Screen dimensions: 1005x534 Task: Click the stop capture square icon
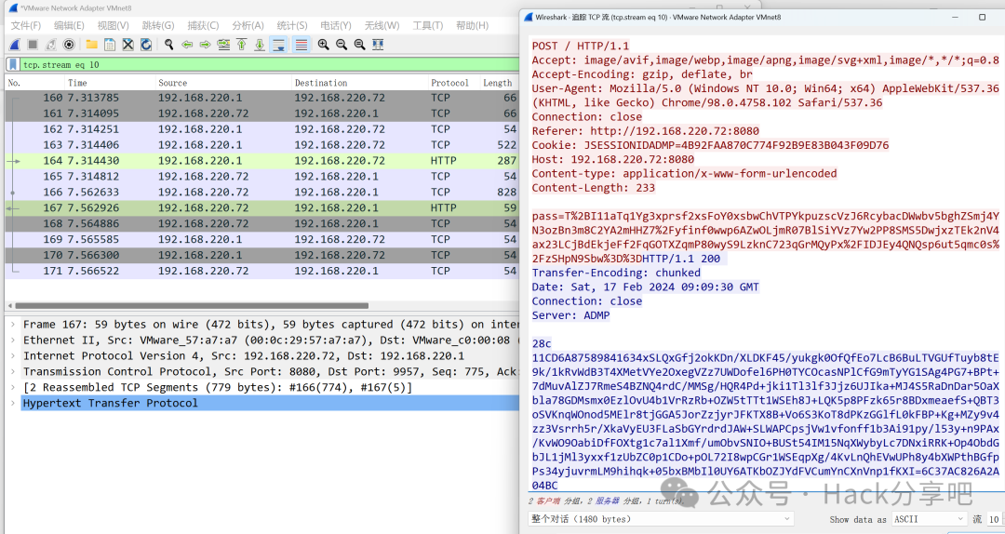click(x=33, y=45)
